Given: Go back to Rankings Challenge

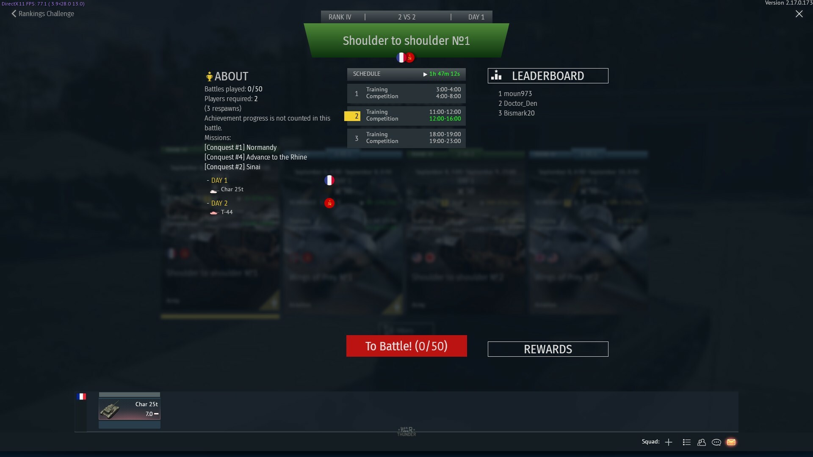Looking at the screenshot, I should pyautogui.click(x=43, y=14).
